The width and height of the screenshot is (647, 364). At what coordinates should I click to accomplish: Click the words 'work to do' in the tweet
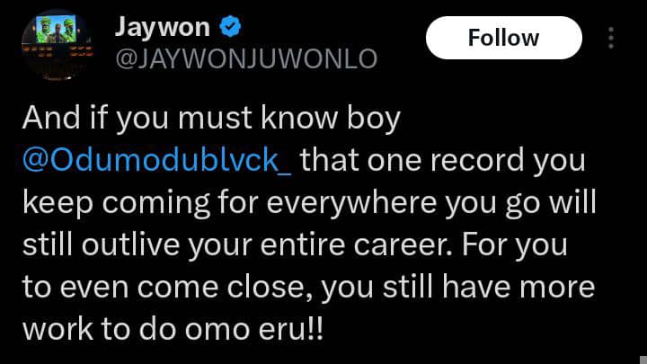pyautogui.click(x=99, y=329)
